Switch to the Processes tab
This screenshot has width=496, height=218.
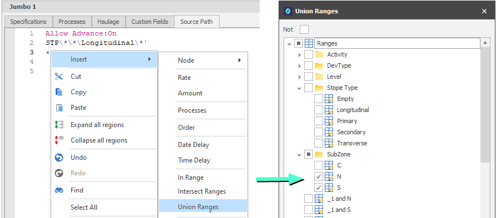tap(72, 22)
